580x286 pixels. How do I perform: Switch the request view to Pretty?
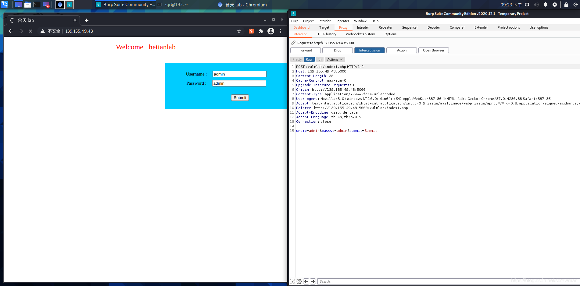[297, 59]
